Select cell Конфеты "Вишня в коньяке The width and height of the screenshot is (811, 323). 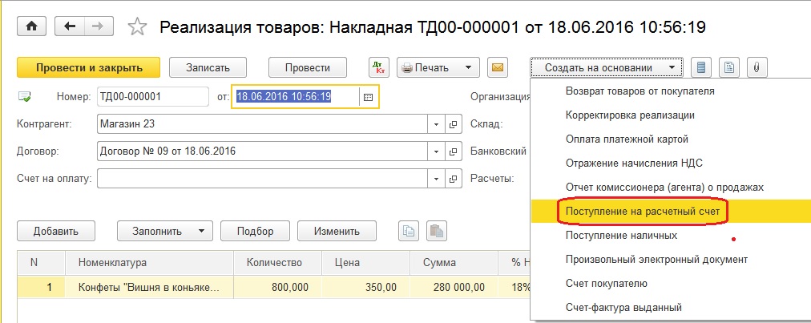coord(149,287)
